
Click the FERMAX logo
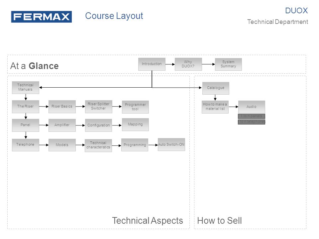click(x=42, y=17)
